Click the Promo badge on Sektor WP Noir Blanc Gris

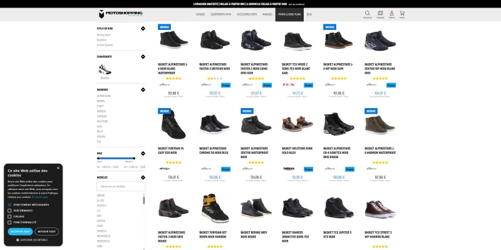click(x=391, y=85)
